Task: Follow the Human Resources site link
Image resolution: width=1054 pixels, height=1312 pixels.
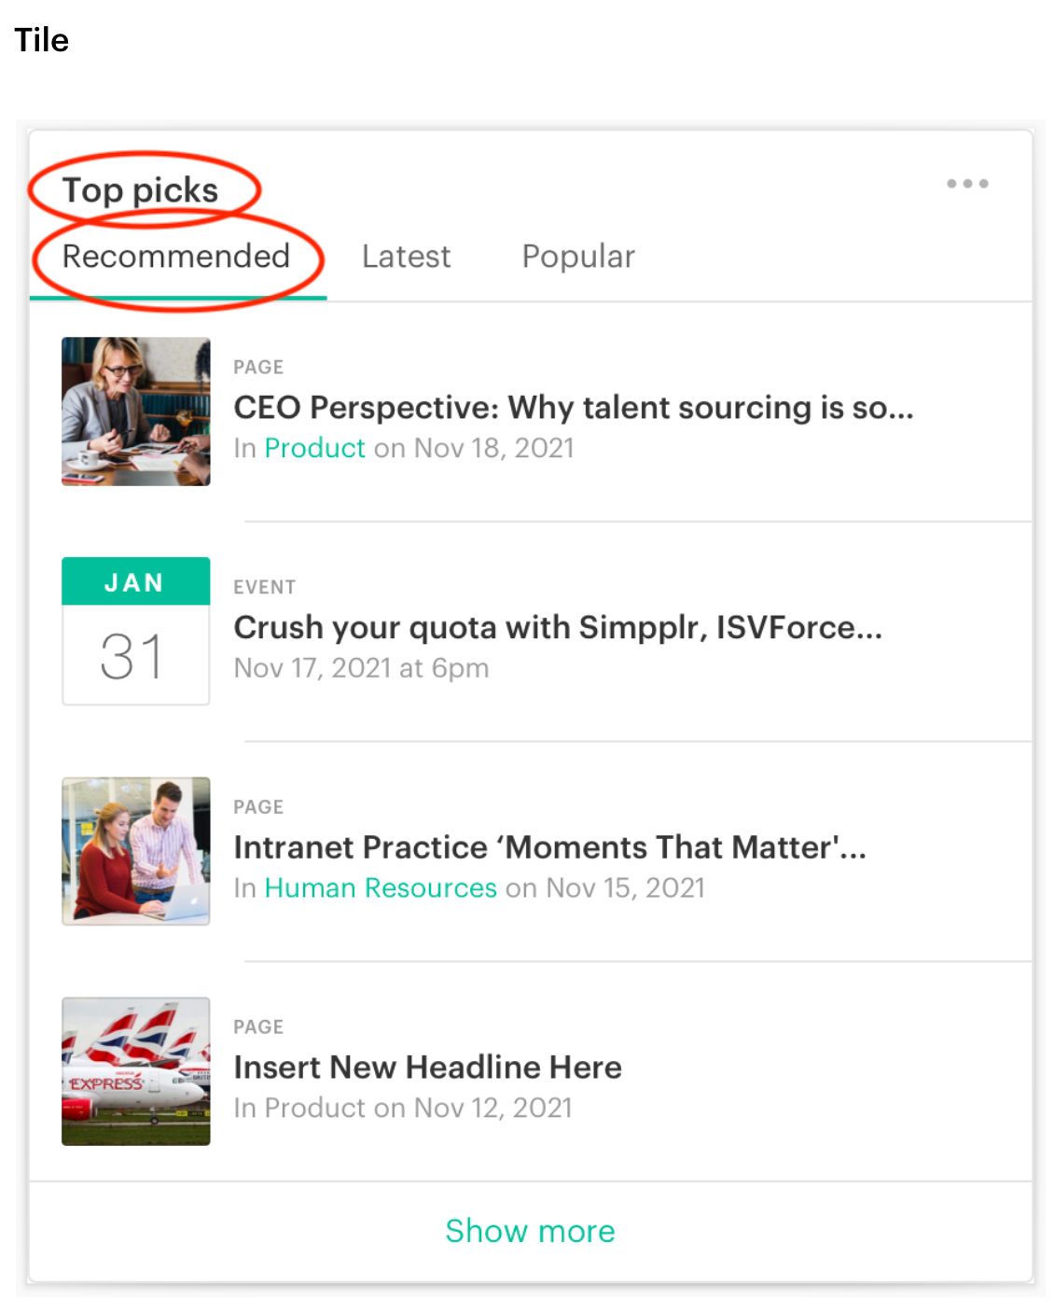Action: 381,887
